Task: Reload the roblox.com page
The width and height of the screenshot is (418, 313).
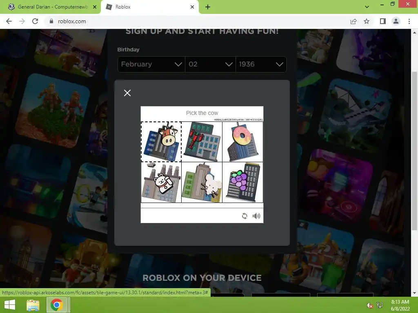Action: pyautogui.click(x=35, y=21)
